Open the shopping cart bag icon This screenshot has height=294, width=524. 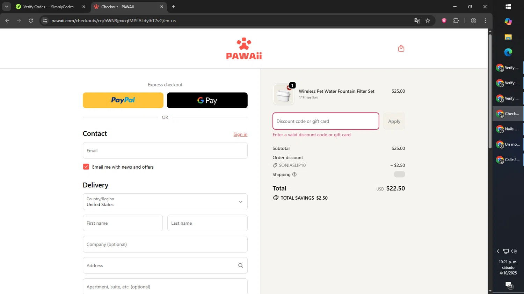[401, 48]
